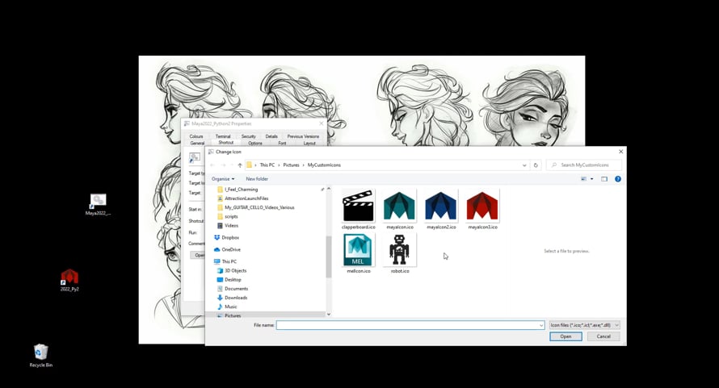Click the Open button
Image resolution: width=719 pixels, height=388 pixels.
click(566, 336)
